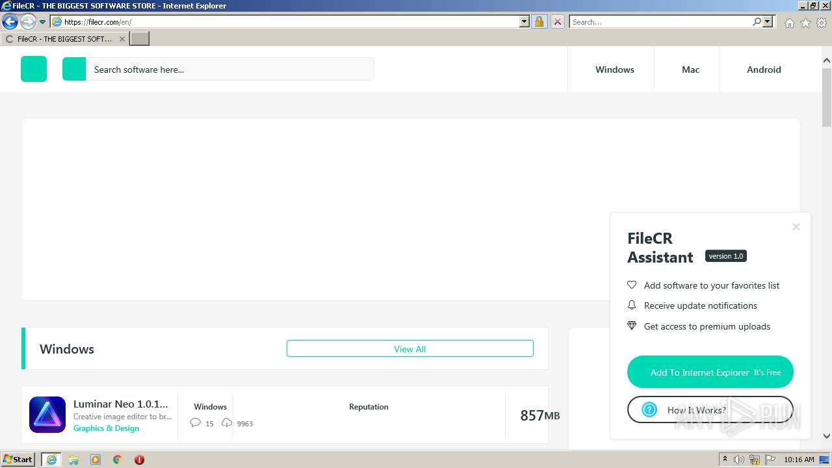Image resolution: width=832 pixels, height=468 pixels.
Task: Click the How It Works? button
Action: click(x=710, y=409)
